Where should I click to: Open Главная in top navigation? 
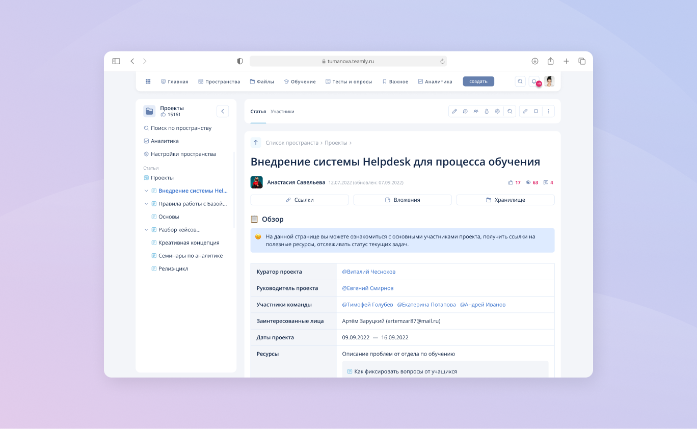coord(174,82)
